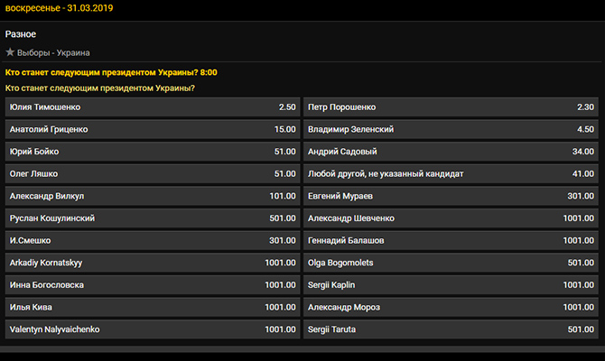Pick Владимир Зеленский at 4.50
The width and height of the screenshot is (605, 361).
coord(451,129)
